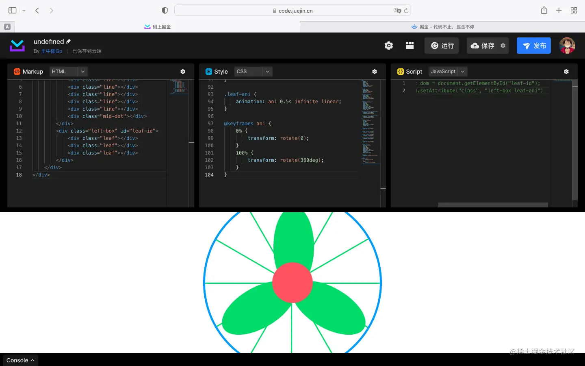Reload the current page
This screenshot has width=585, height=366.
[x=406, y=11]
